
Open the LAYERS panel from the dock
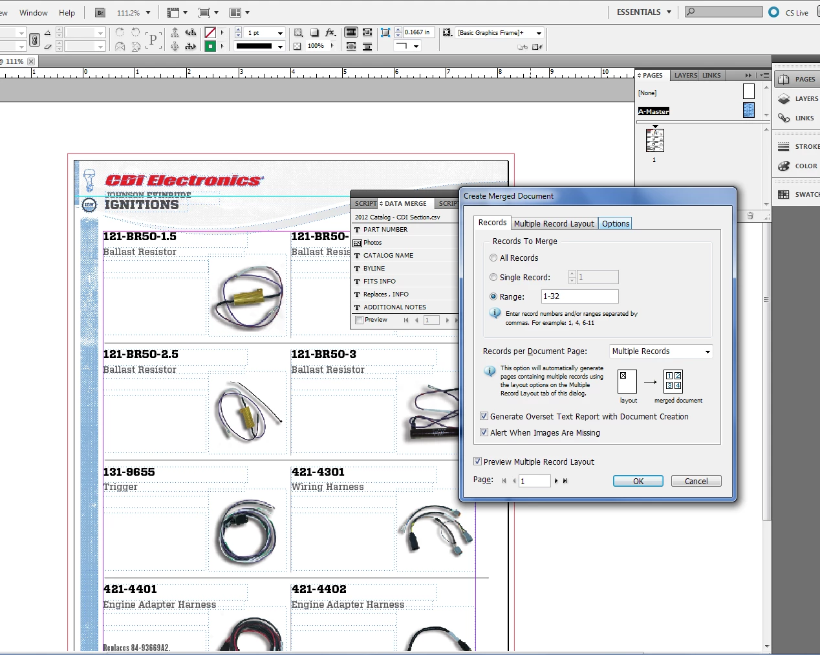point(798,98)
